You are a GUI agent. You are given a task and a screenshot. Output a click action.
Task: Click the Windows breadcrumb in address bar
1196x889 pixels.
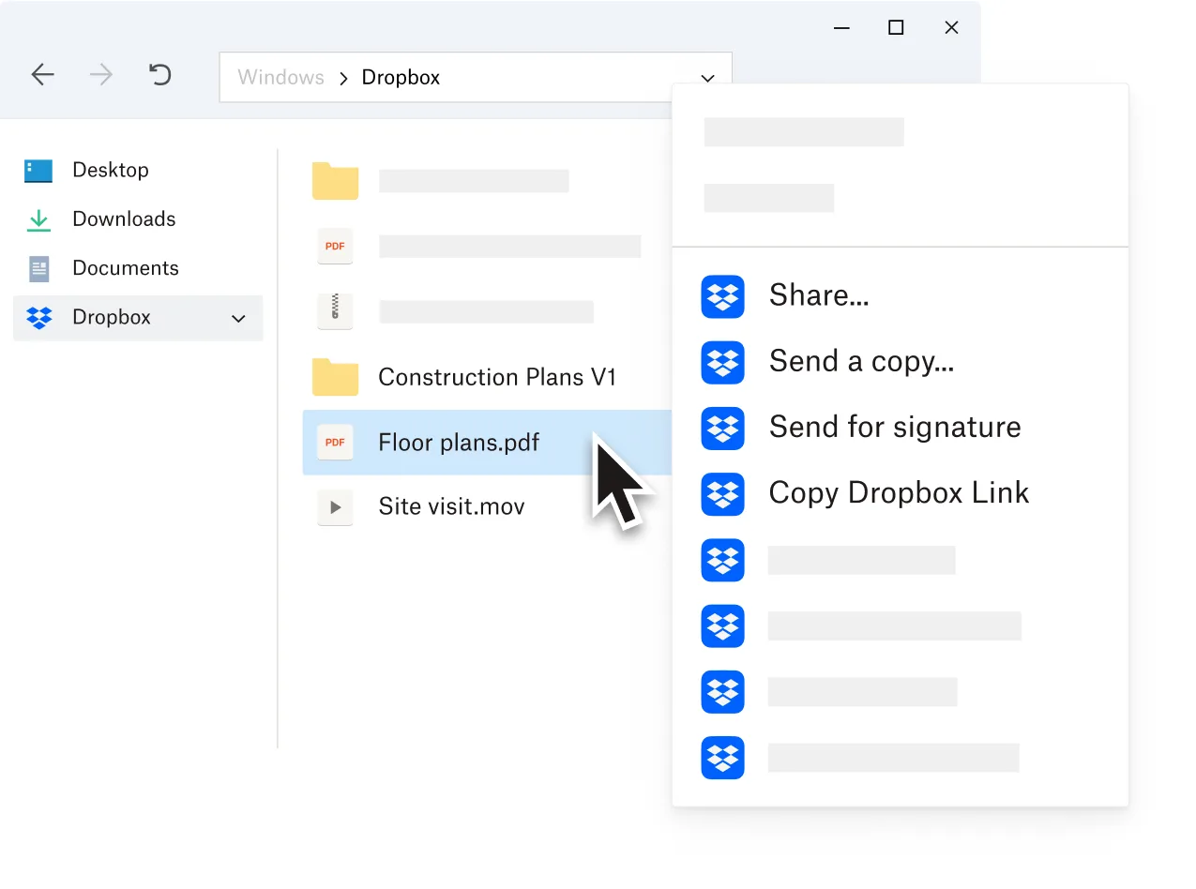(280, 77)
